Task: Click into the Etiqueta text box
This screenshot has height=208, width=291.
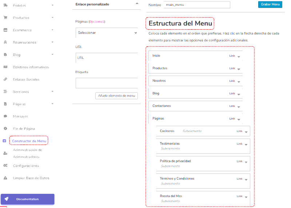Action: [108, 83]
